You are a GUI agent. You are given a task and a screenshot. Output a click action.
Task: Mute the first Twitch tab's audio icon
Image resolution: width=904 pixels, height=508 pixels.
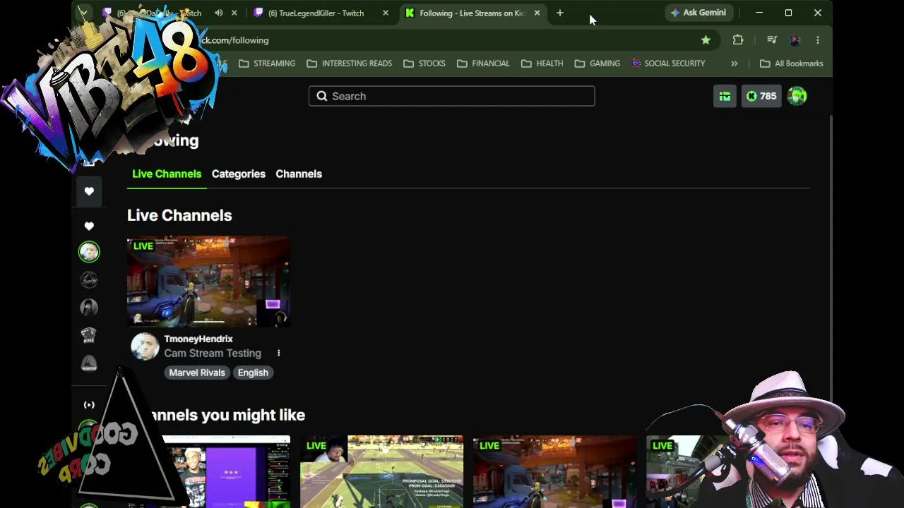(219, 13)
